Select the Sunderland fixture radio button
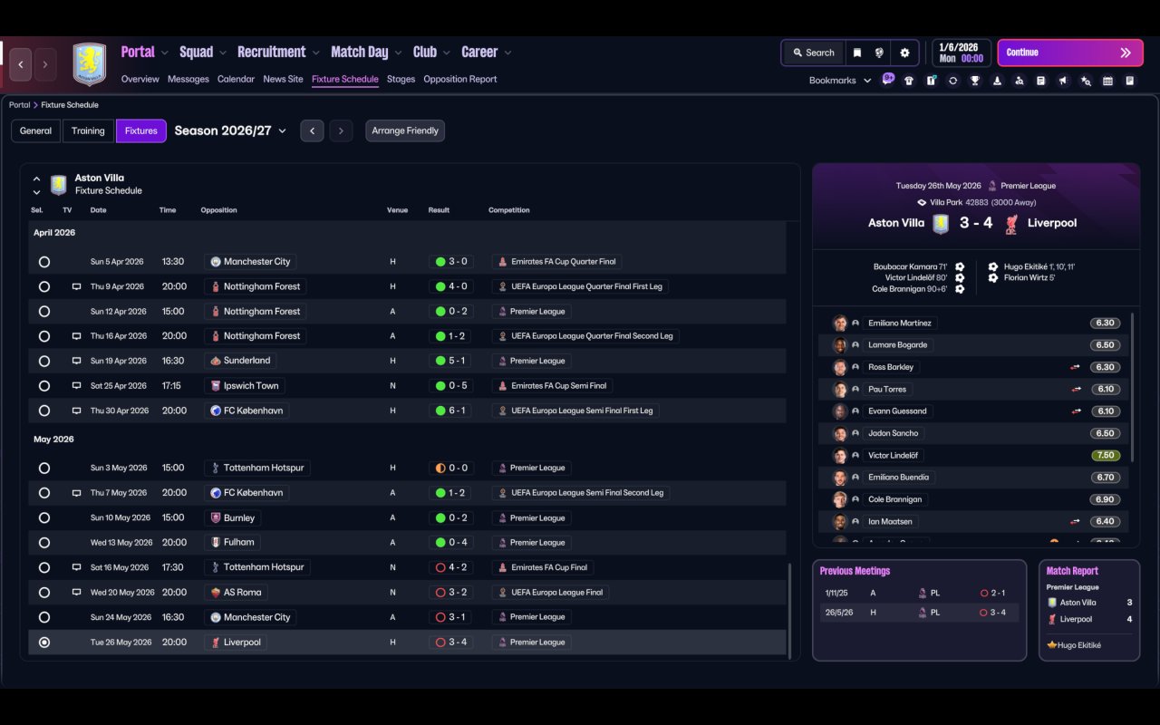Screen dimensions: 1160x725 (x=44, y=361)
